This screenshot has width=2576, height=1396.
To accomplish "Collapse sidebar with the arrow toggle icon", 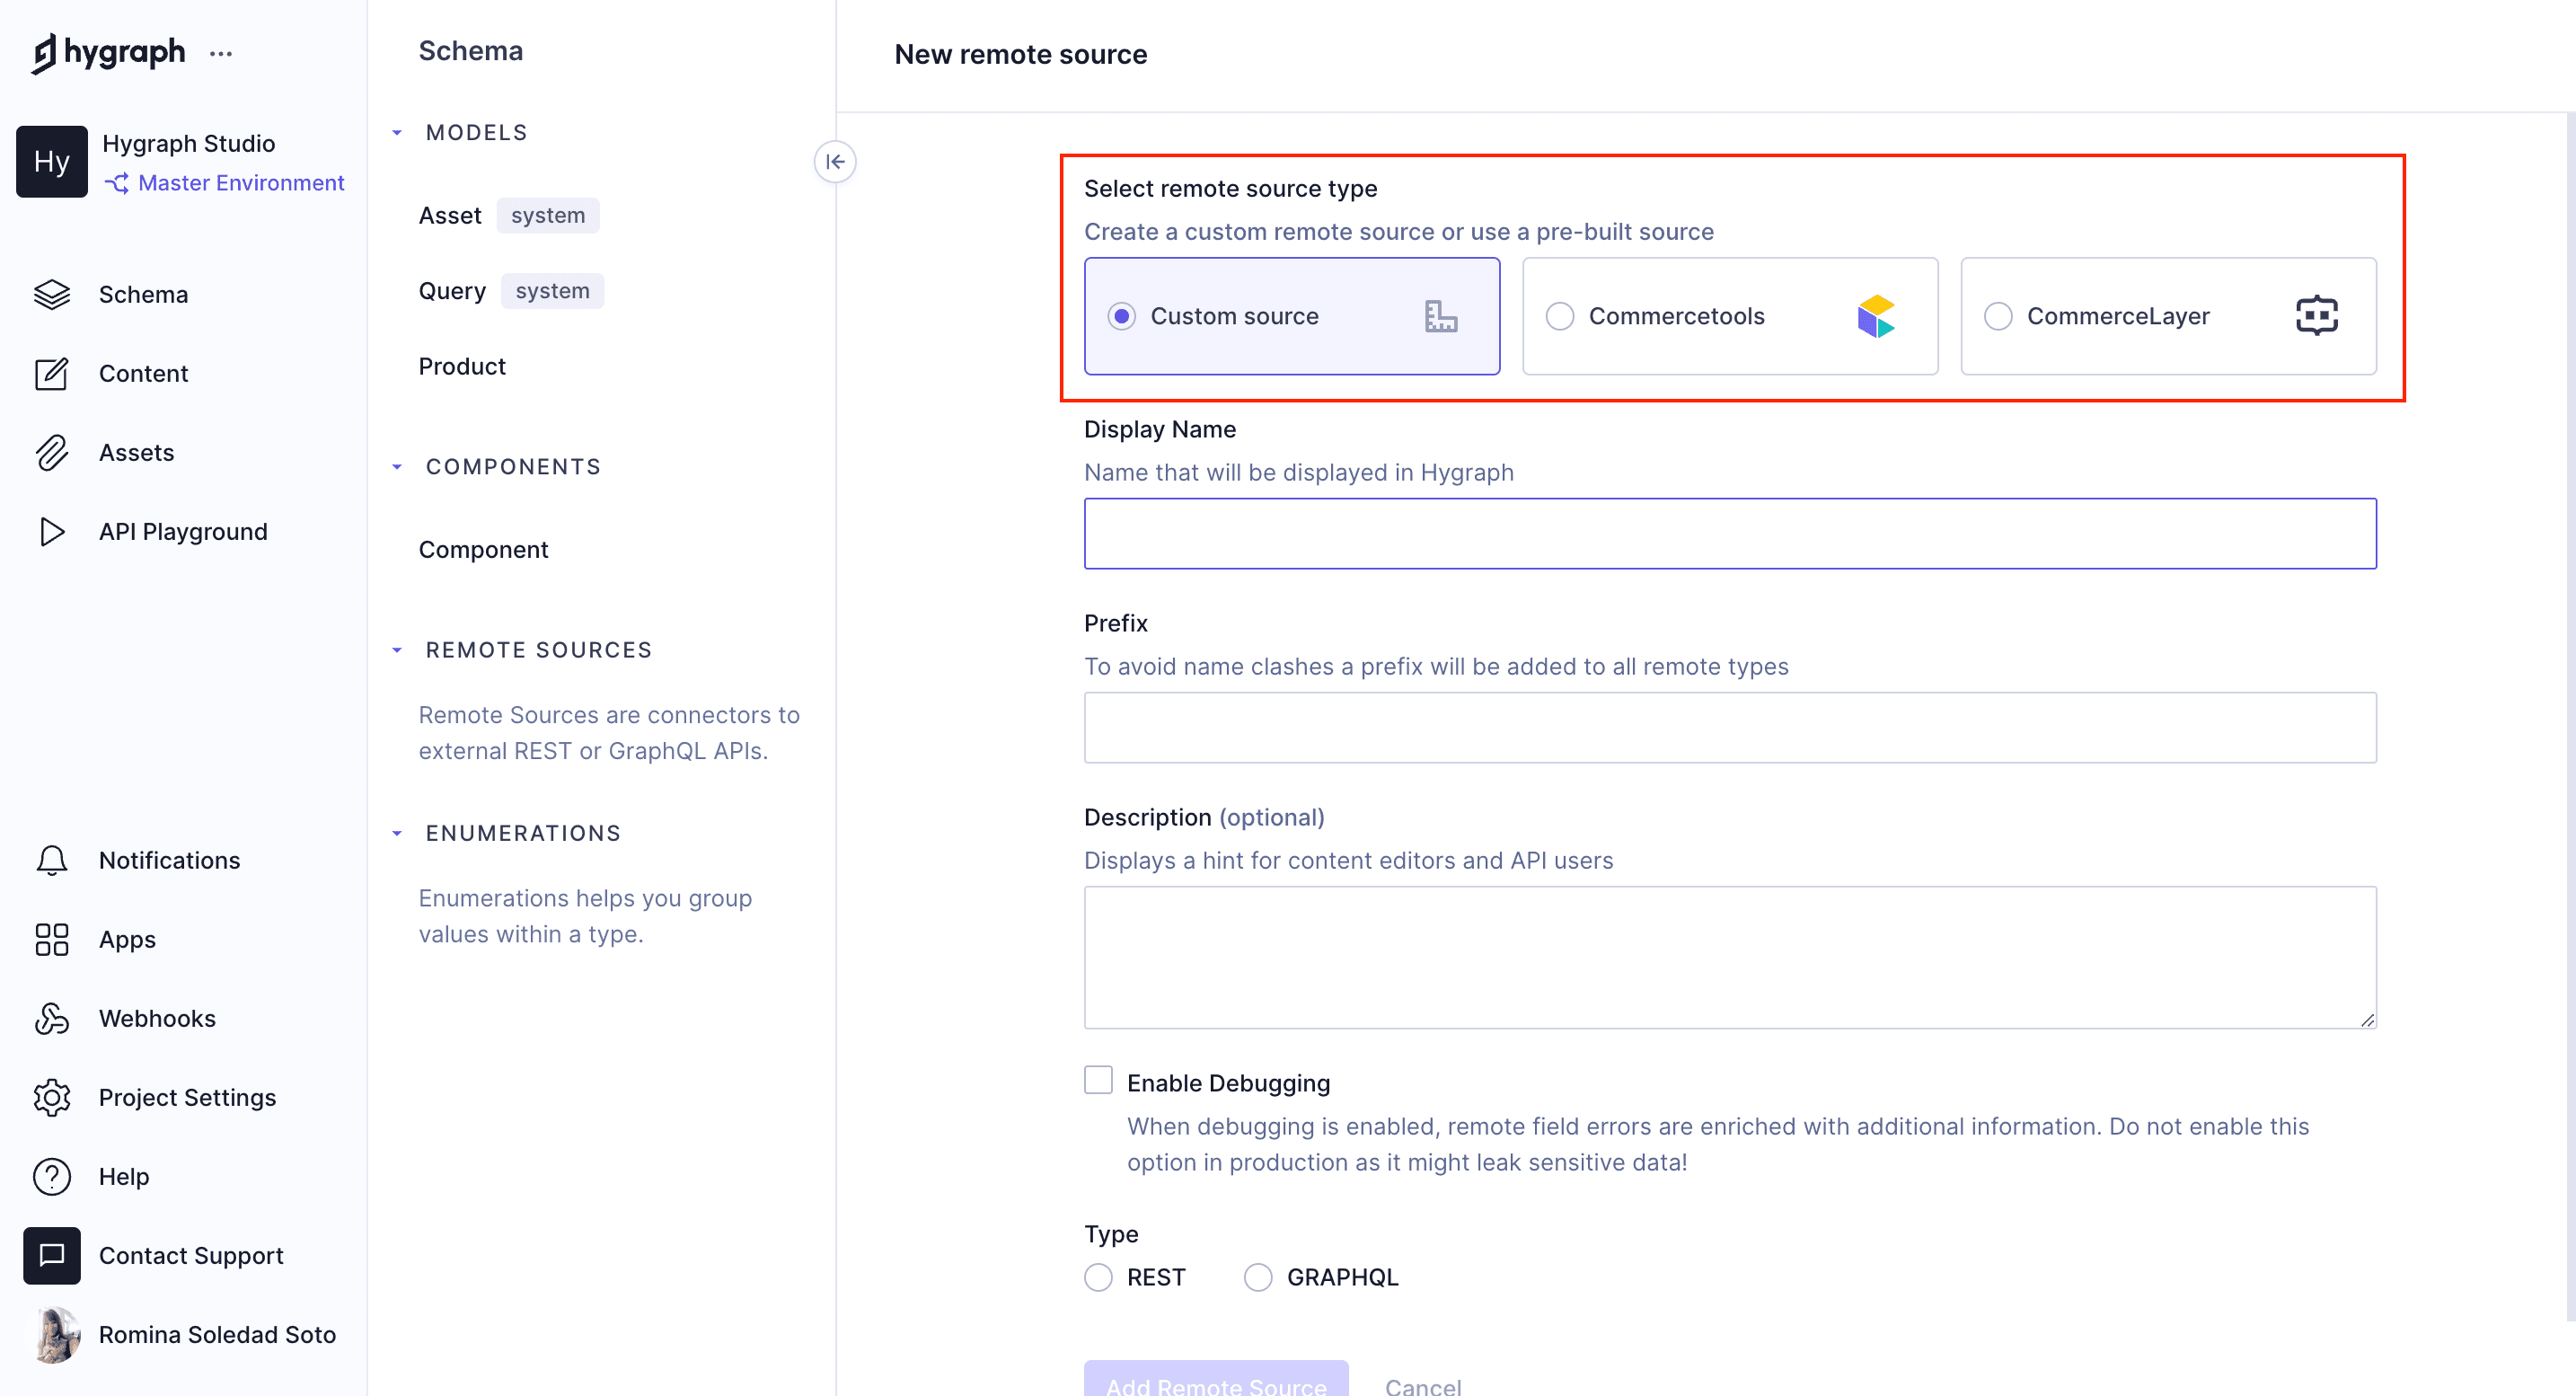I will pos(835,162).
